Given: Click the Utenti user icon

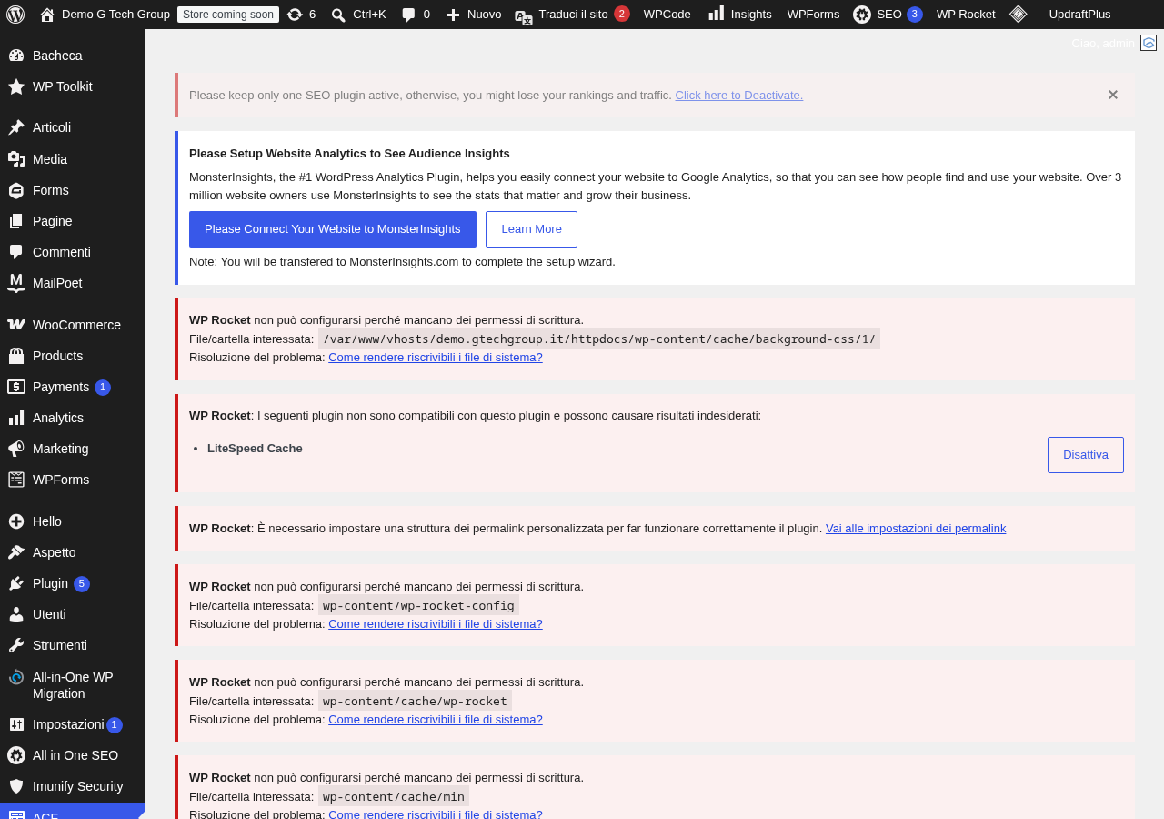Looking at the screenshot, I should 16,614.
